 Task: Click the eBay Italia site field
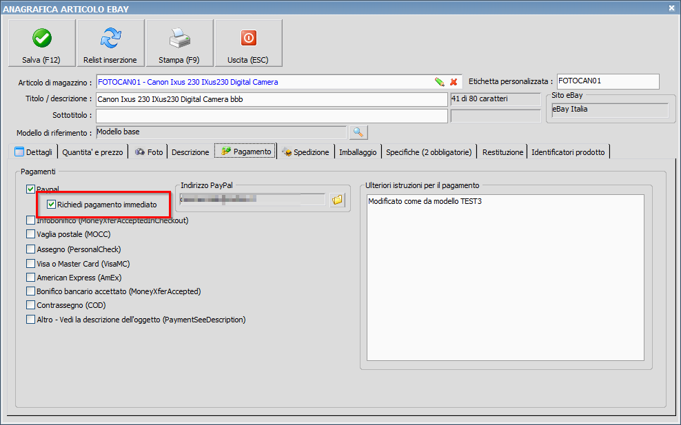[x=610, y=110]
